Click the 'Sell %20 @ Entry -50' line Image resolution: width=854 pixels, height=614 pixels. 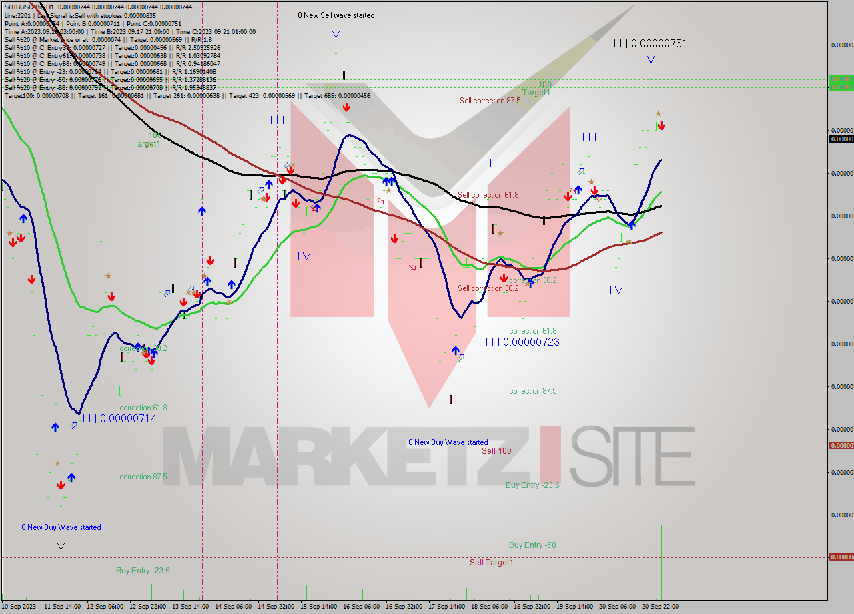(110, 79)
